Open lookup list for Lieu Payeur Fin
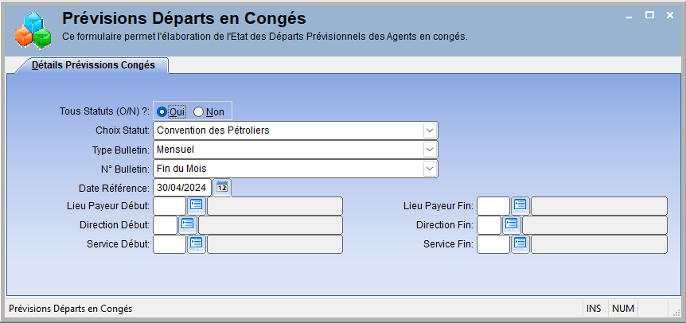The image size is (686, 323). 520,206
